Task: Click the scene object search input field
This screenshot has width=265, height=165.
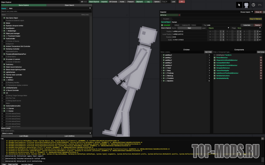Action: (x=47, y=12)
